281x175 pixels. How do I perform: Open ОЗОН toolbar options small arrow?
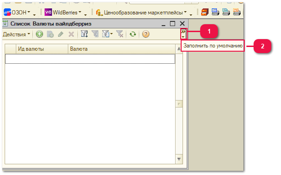point(34,15)
